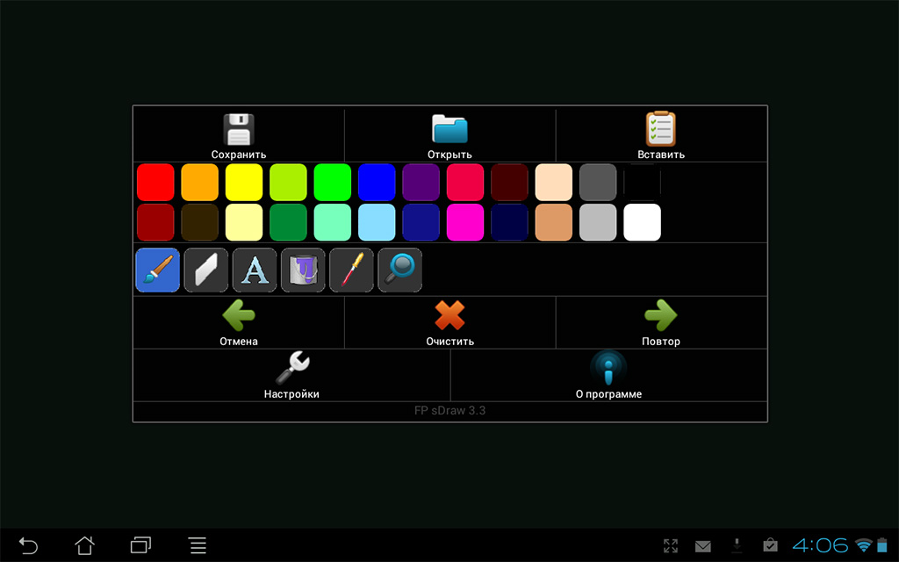Pick the bright yellow color swatch
Screen dimensions: 899x562
[244, 183]
